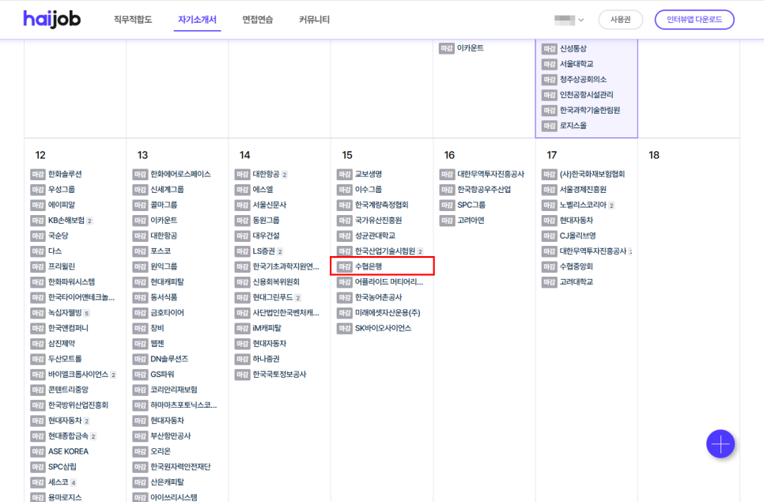Expand the user profile dropdown arrow
The image size is (764, 502).
coord(581,20)
